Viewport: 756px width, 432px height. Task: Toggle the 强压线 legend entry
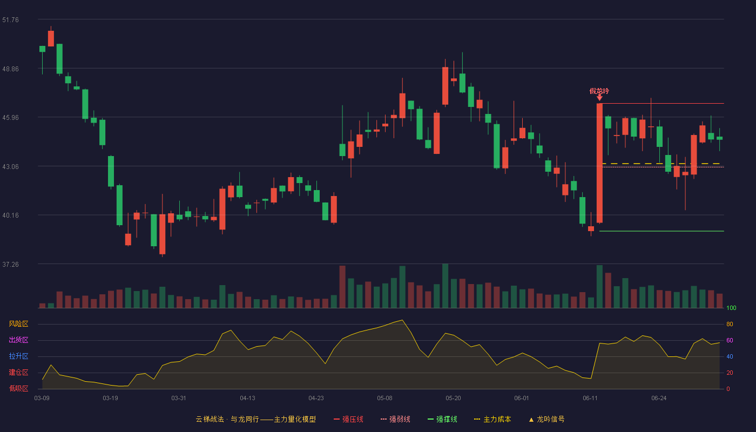coord(348,419)
